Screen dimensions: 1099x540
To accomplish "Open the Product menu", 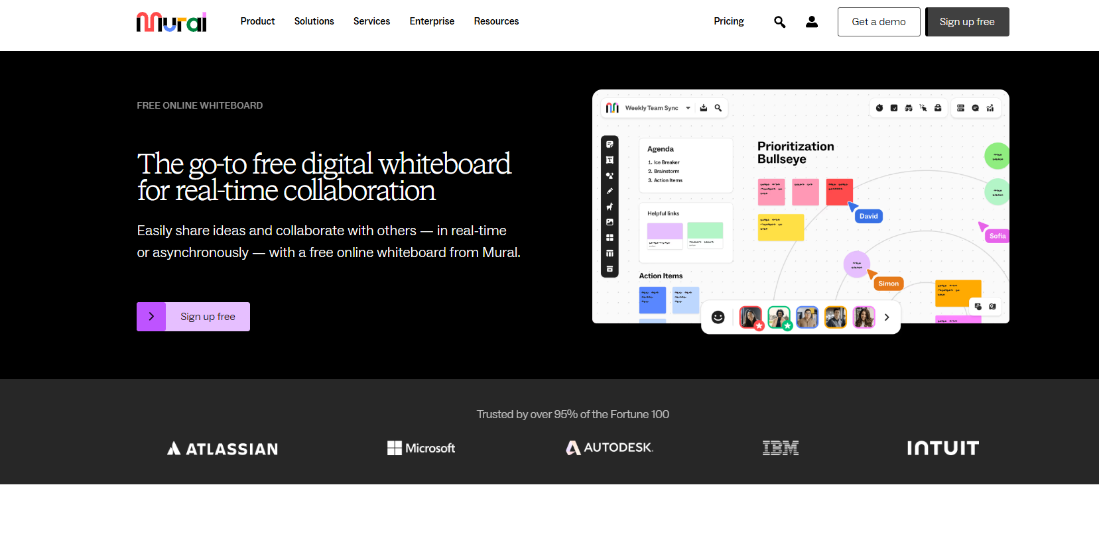I will pyautogui.click(x=257, y=21).
